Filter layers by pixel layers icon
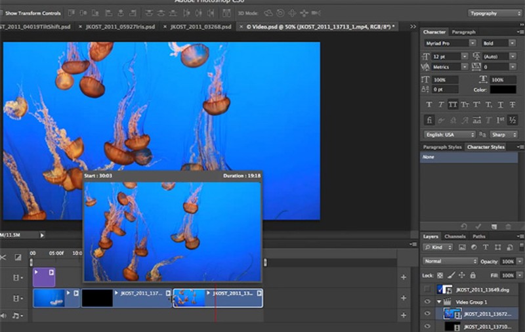Screen dimensions: 525x332 pyautogui.click(x=462, y=247)
